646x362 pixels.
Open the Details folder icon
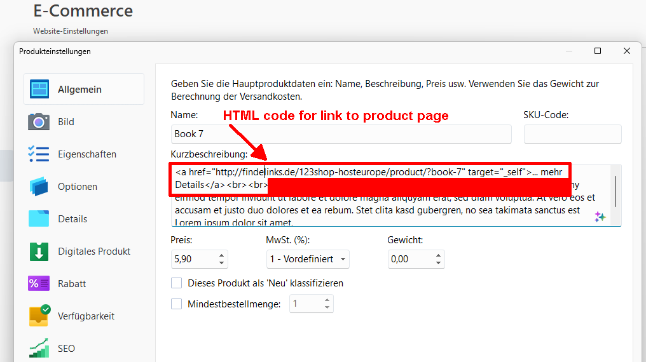point(39,219)
